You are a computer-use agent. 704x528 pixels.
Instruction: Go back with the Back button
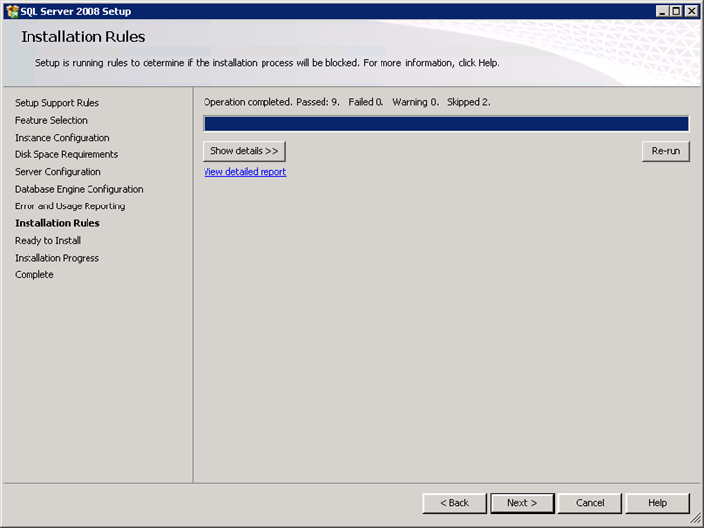454,503
